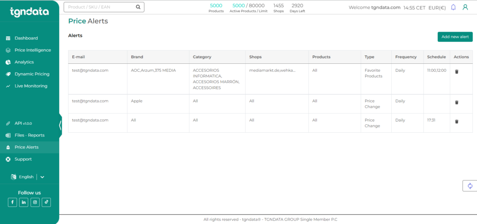Open Files - Reports section

29,135
